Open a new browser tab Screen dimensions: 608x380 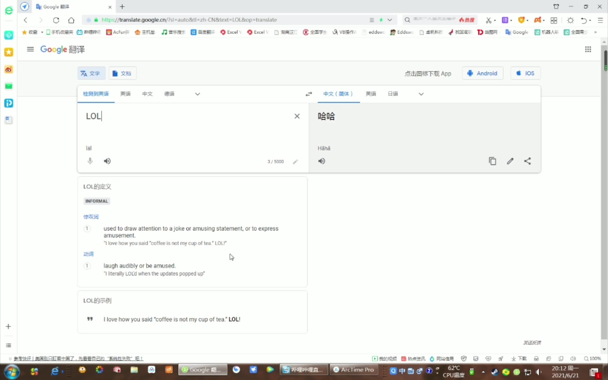(122, 7)
